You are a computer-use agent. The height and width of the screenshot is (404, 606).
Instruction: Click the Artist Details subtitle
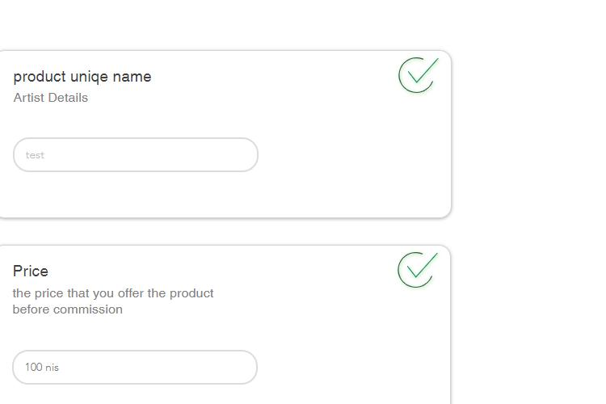[x=51, y=98]
